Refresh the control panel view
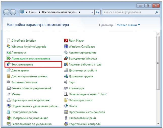Image resolution: width=163 pixels, height=128 pixels. click(x=97, y=12)
